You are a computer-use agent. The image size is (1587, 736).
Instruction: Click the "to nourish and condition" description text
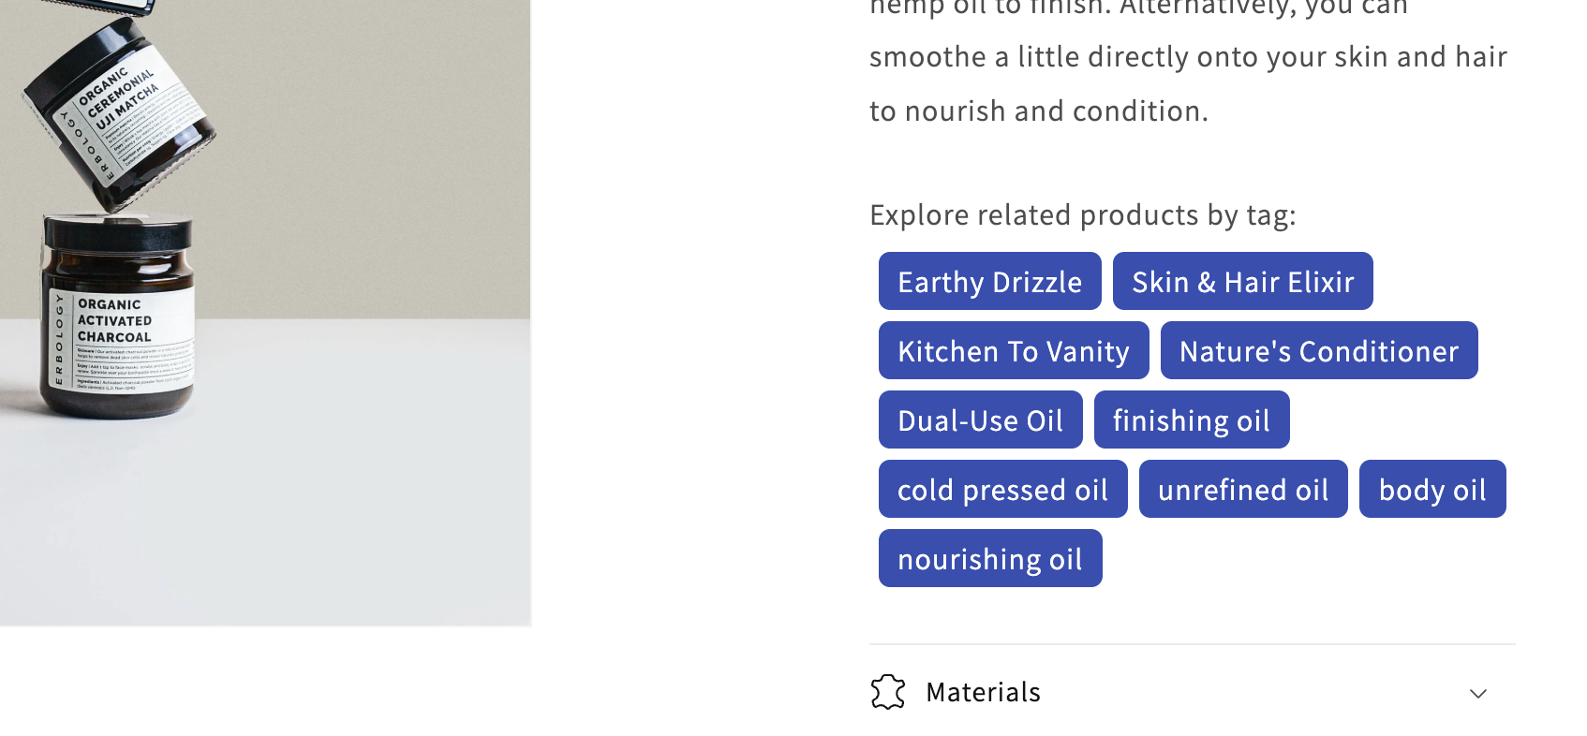1038,111
